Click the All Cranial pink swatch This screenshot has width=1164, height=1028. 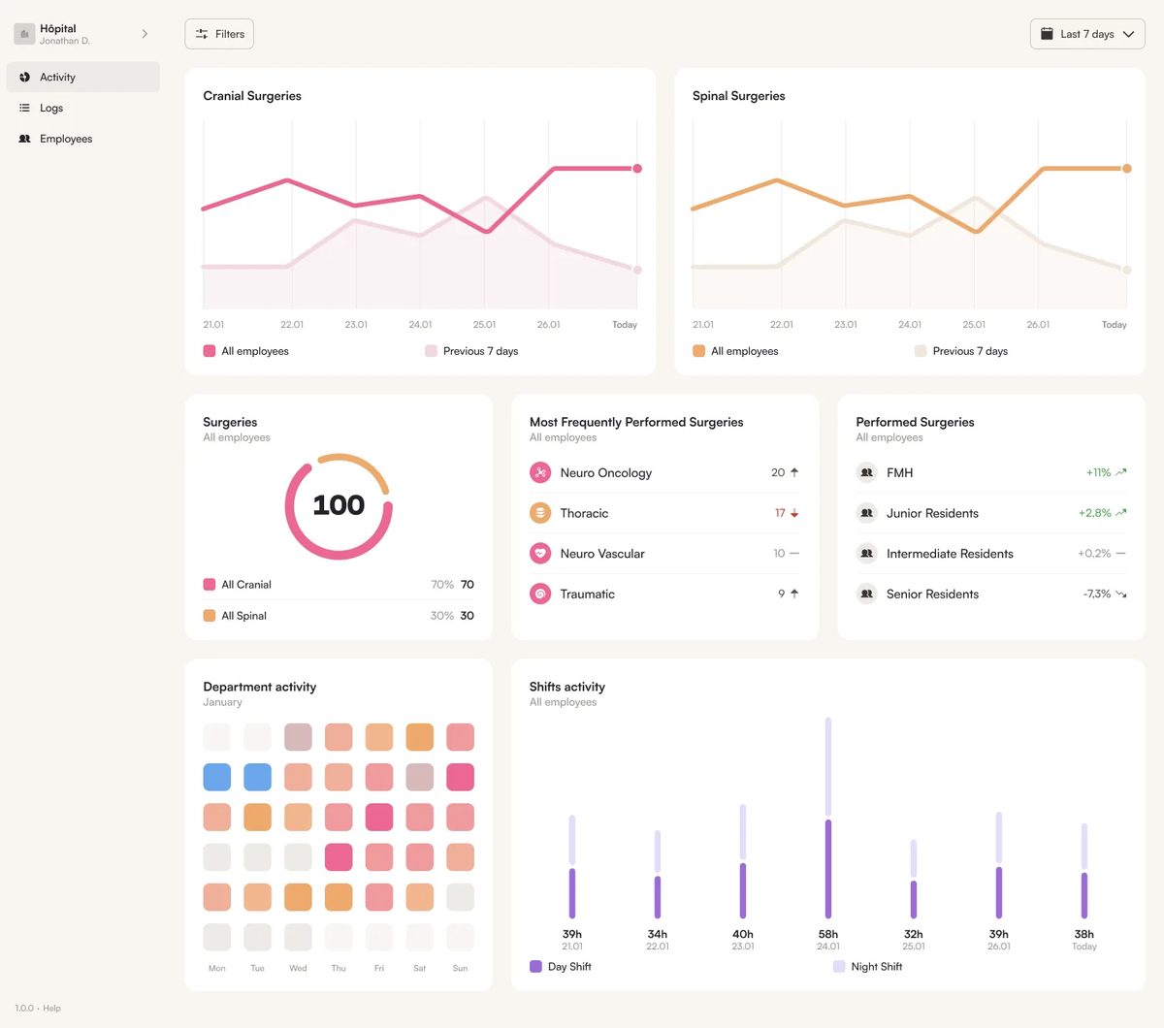coord(210,585)
